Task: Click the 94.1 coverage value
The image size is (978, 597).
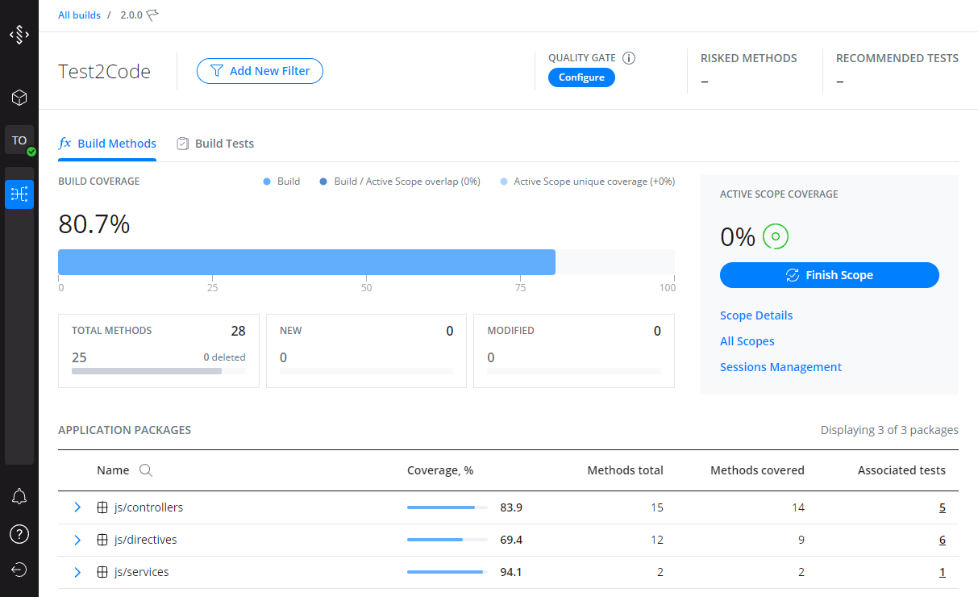Action: tap(511, 572)
